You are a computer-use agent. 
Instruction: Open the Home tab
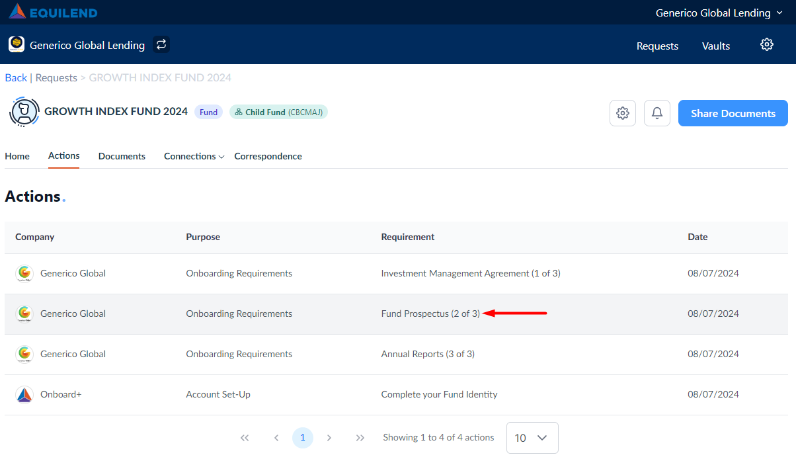click(x=17, y=156)
